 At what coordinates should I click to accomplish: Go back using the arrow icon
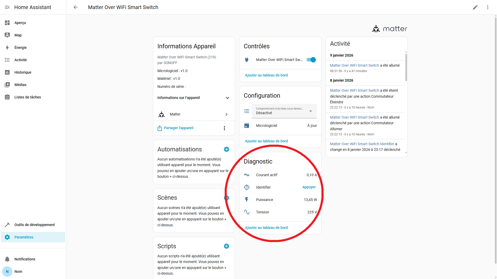pyautogui.click(x=76, y=7)
